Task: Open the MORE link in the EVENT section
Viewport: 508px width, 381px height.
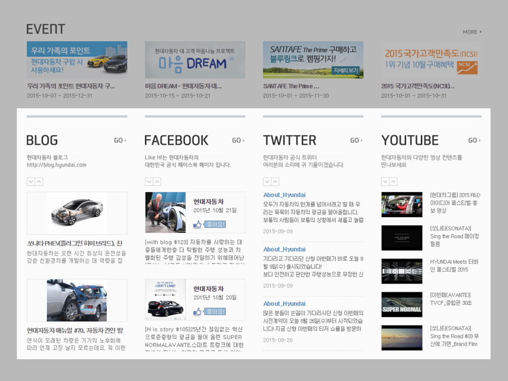Action: (472, 32)
